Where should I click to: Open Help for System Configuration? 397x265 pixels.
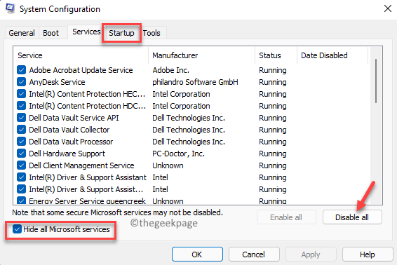[368, 254]
